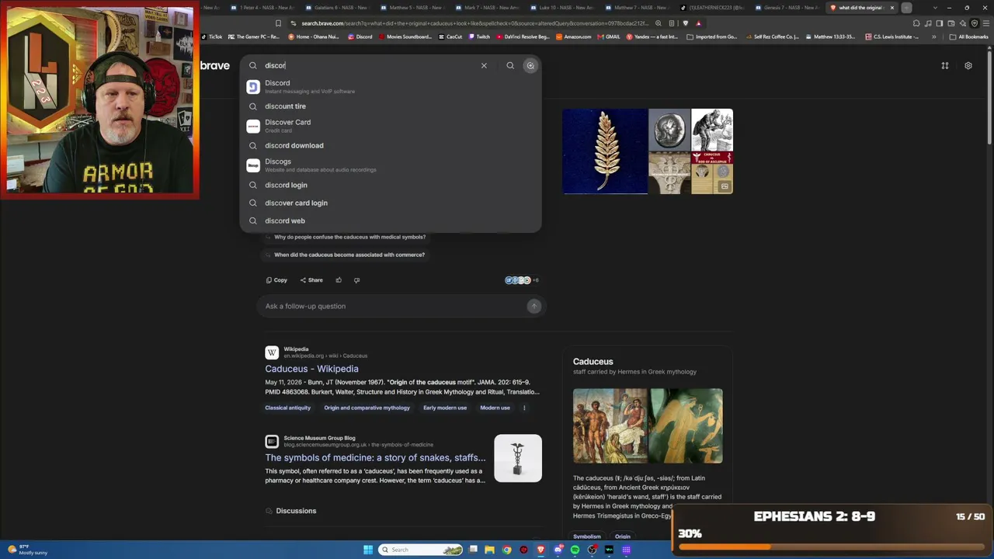Image resolution: width=994 pixels, height=559 pixels.
Task: Open the Amazon.com bookmark
Action: [573, 36]
